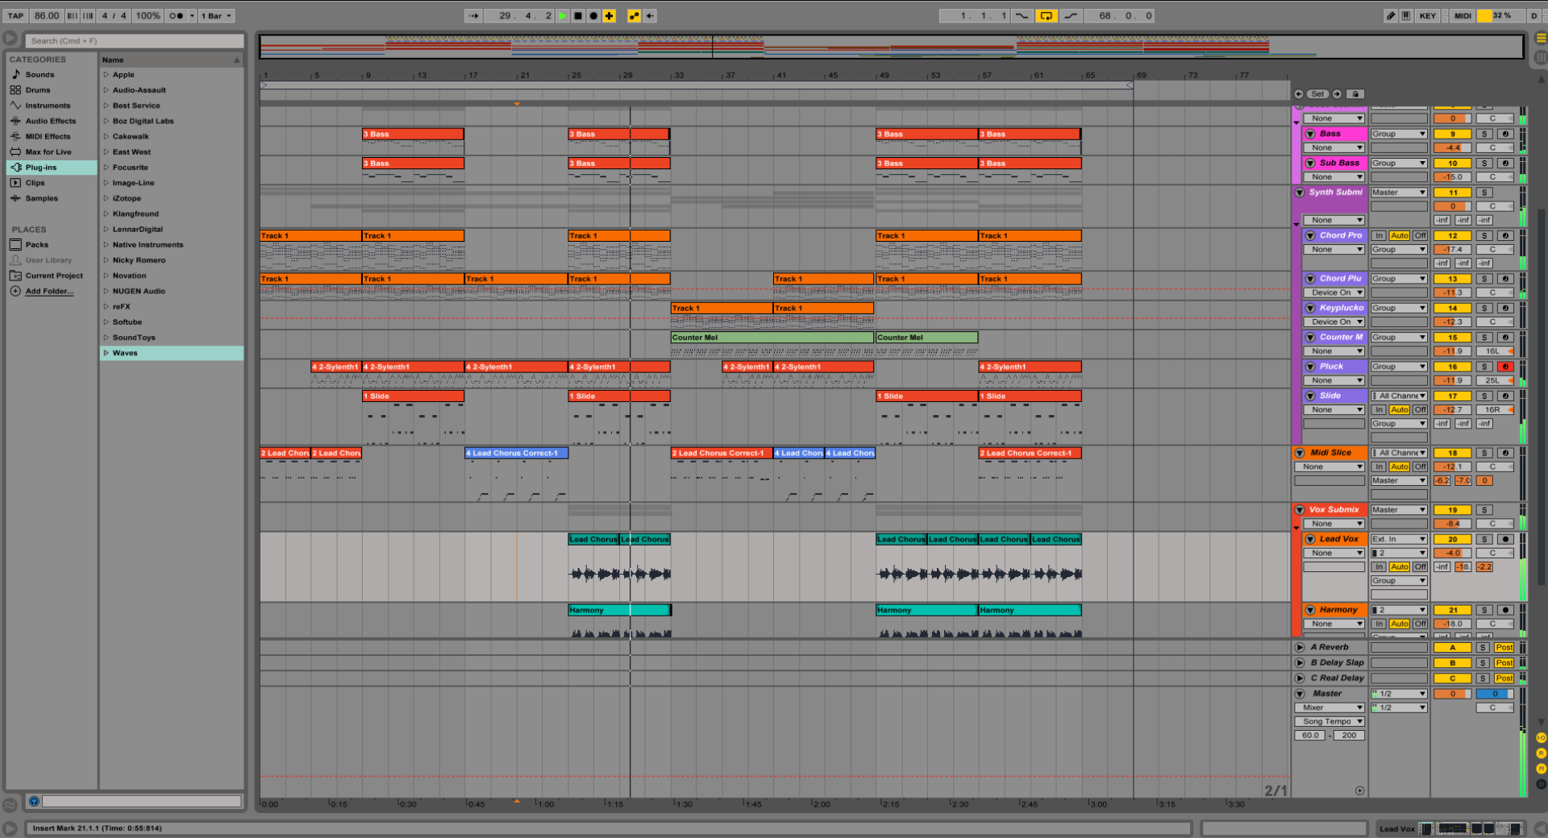Click the Back to Arrangement arrow icon
Screen dimensions: 1548x838
pos(650,15)
